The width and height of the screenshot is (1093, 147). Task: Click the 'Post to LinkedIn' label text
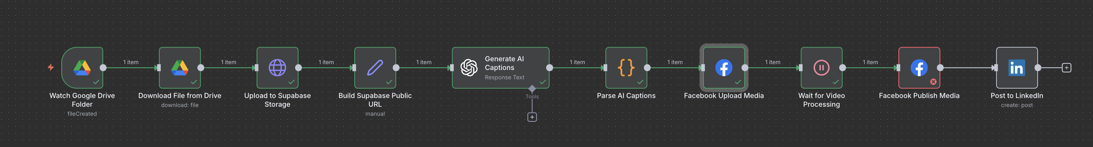click(x=1017, y=95)
